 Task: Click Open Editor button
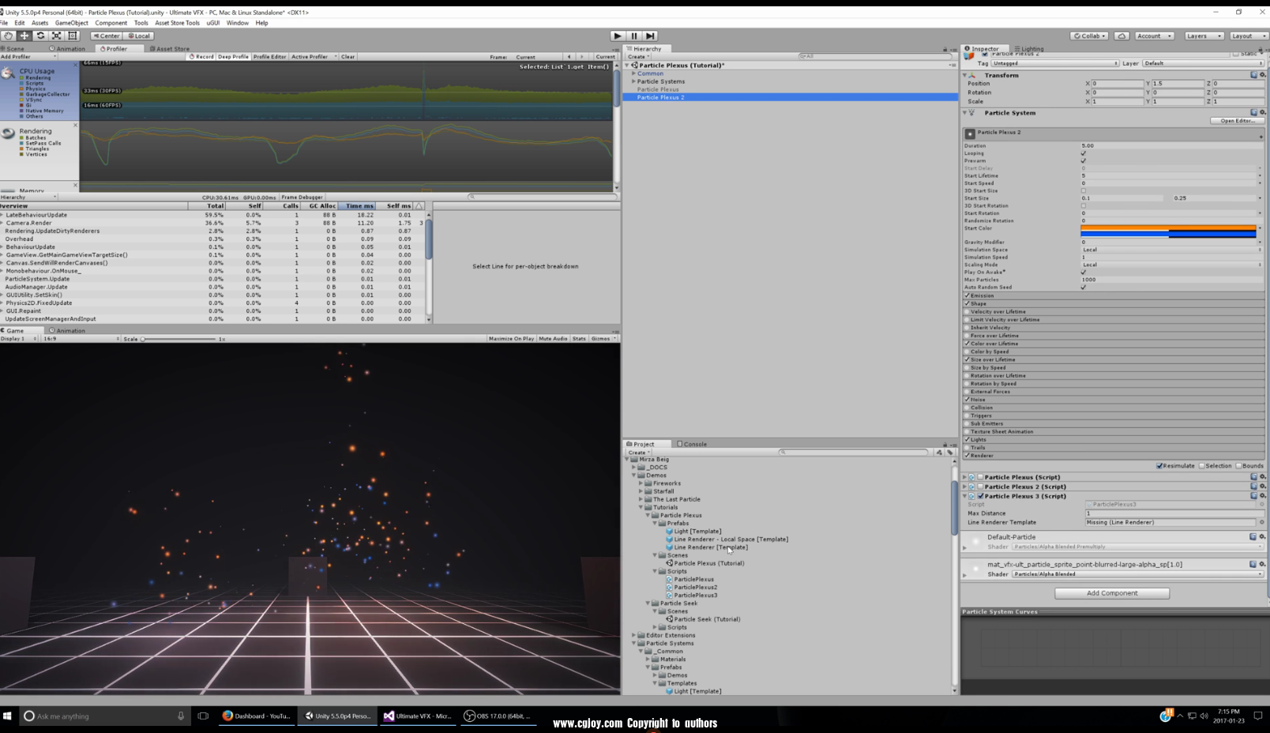click(1237, 121)
